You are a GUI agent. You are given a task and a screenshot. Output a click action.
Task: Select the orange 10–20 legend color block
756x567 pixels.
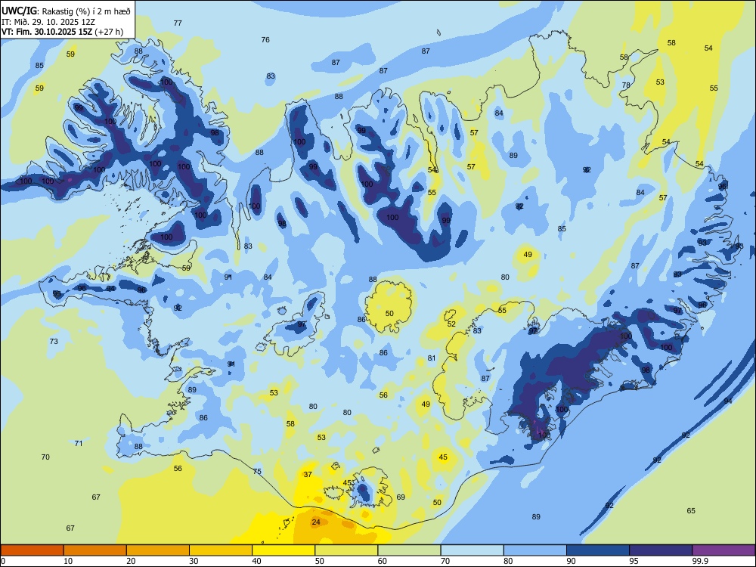[95, 550]
